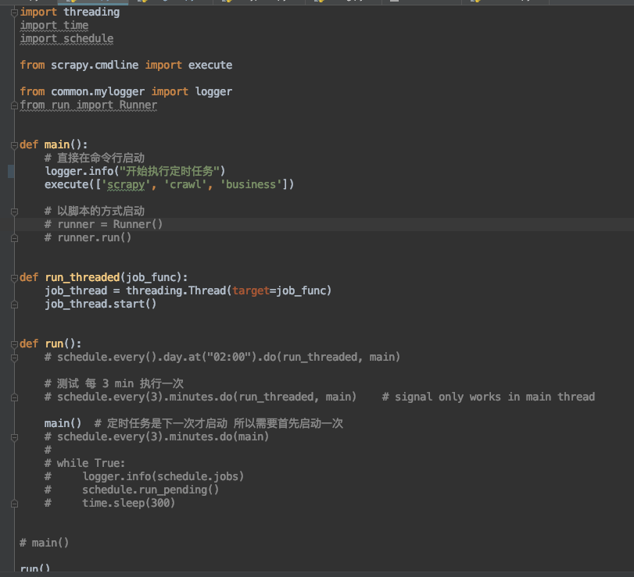634x577 pixels.
Task: Click the function name 'run' in 'def run():'
Action: click(x=54, y=344)
